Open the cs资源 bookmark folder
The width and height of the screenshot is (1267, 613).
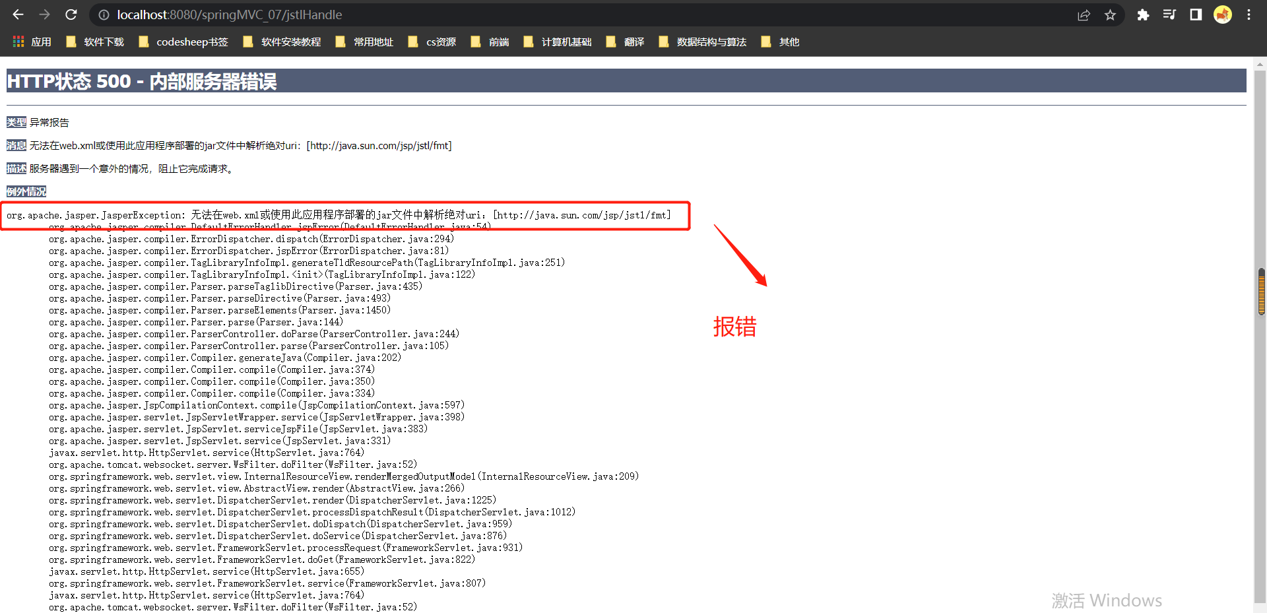point(432,42)
